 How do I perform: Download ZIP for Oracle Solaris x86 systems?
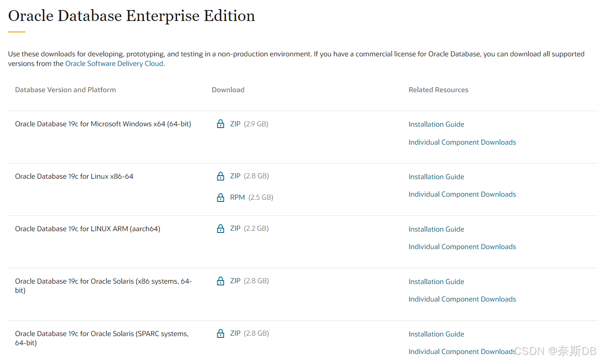235,281
